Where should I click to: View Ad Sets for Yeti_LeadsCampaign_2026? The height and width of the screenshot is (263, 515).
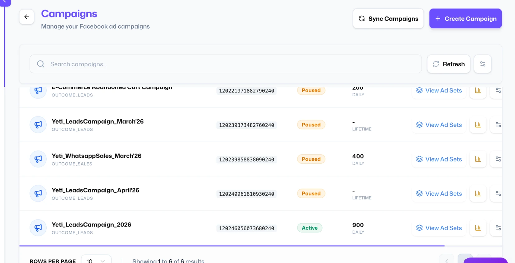439,228
